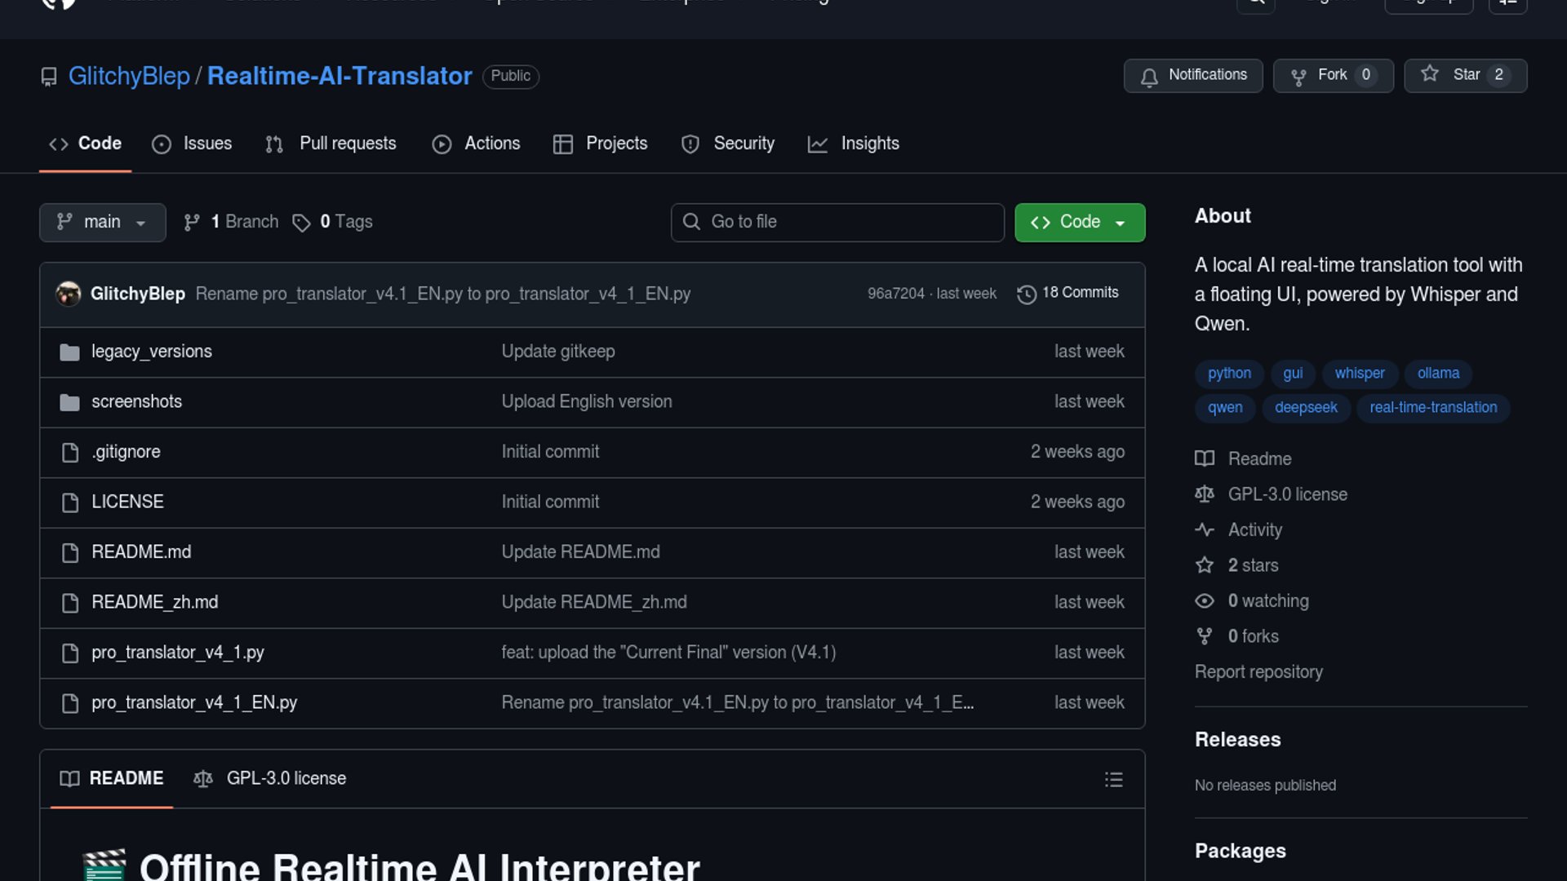The height and width of the screenshot is (881, 1567).
Task: Click GlitchyBlep avatar in commit row
Action: coord(69,294)
